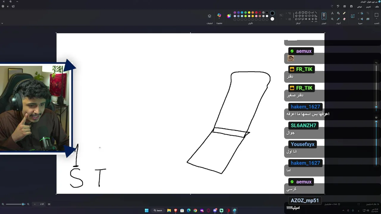Pick the Triangle shape
Viewport: 381px width, 214px height.
coord(296,12)
